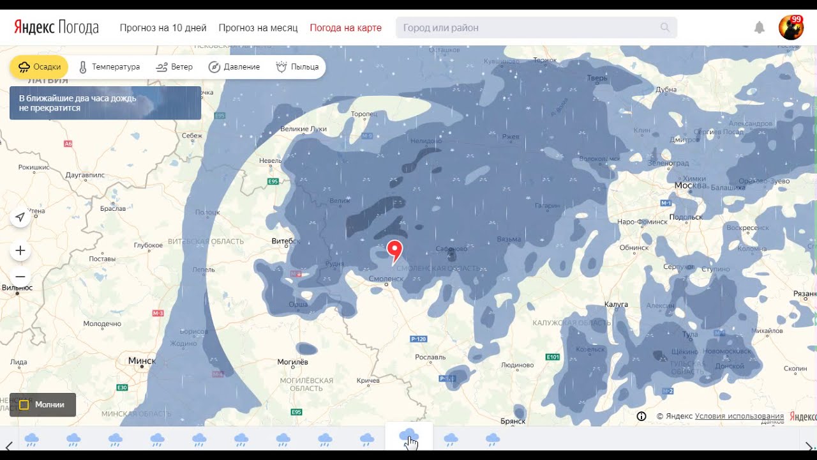Go to next timeline frames arrow
Screen dimensions: 817x460
click(x=809, y=445)
